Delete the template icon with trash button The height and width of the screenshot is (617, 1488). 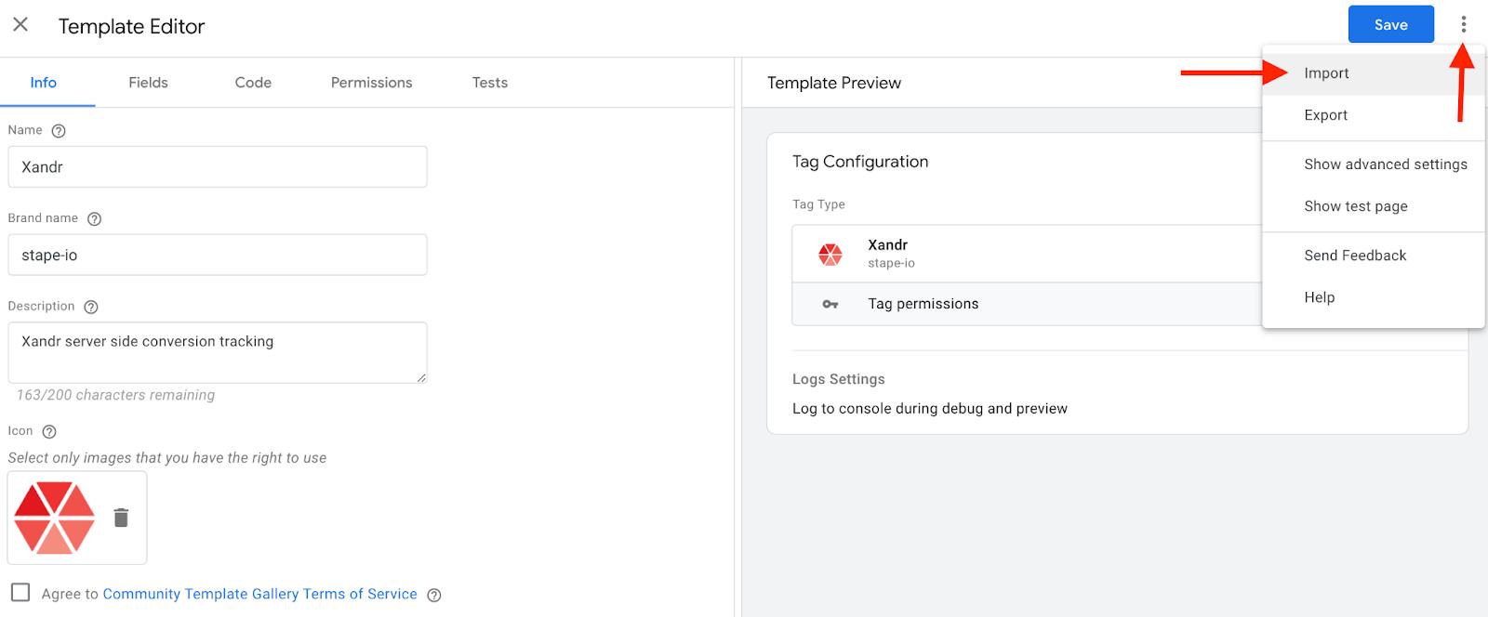[x=121, y=518]
